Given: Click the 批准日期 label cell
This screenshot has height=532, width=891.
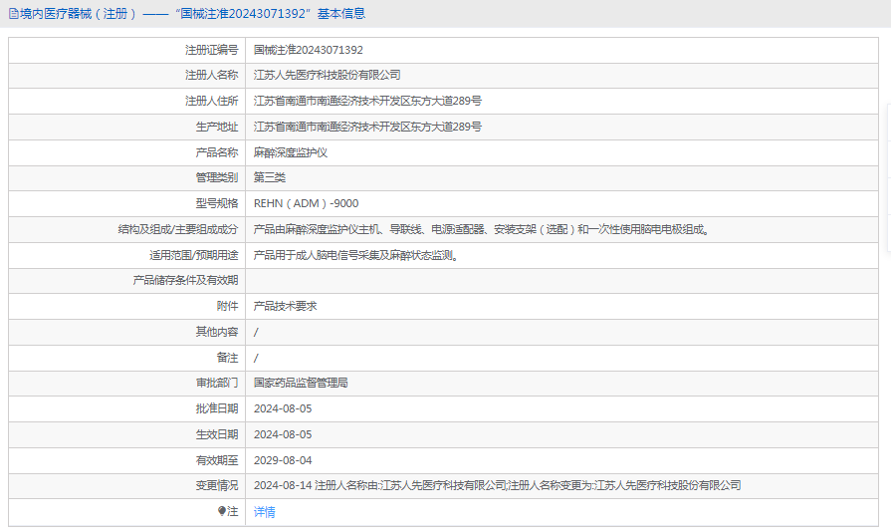Looking at the screenshot, I should (126, 408).
